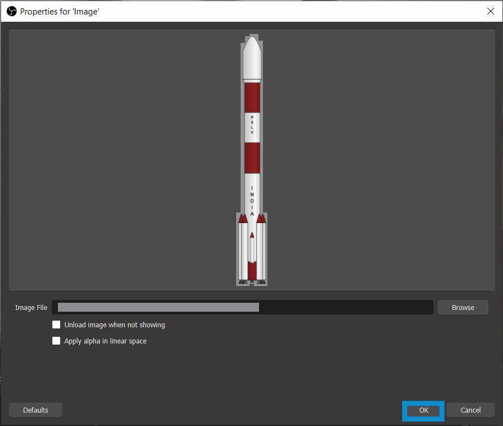Click the OBS logo in the title bar

[x=12, y=11]
